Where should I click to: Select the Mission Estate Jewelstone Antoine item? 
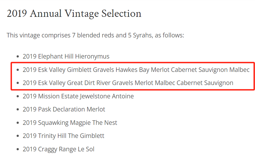tap(78, 96)
